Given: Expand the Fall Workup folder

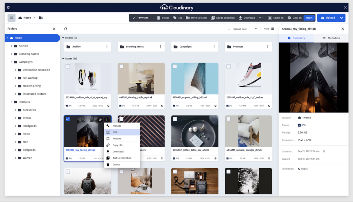Looking at the screenshot, I should pyautogui.click(x=16, y=78).
